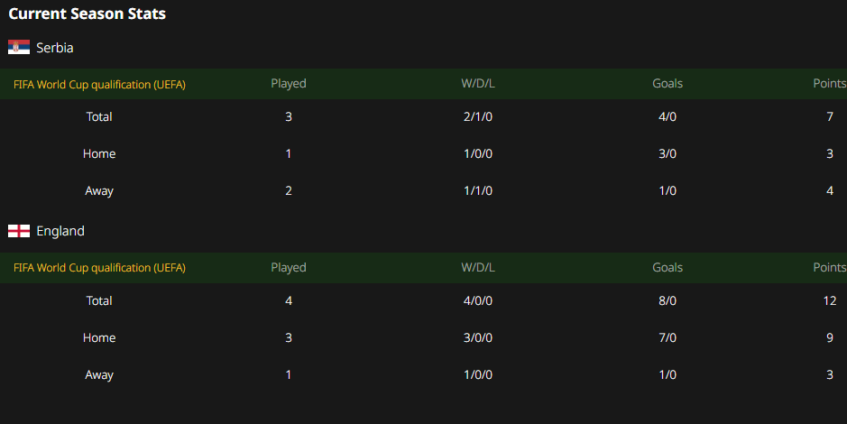
Task: Select Serbia's FIFA World Cup qualification (UEFA) link
Action: pyautogui.click(x=99, y=84)
